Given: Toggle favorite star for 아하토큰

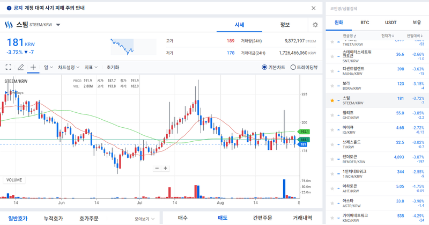Looking at the screenshot, I should [x=332, y=188].
